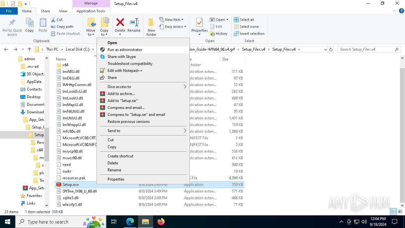
Task: Click the Pin to Quick access icon
Action: pyautogui.click(x=12, y=23)
